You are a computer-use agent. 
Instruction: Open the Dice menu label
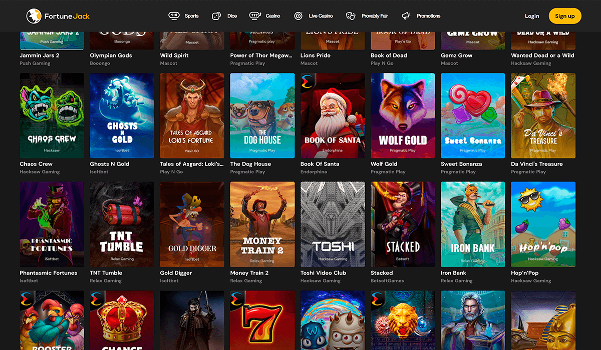(232, 16)
